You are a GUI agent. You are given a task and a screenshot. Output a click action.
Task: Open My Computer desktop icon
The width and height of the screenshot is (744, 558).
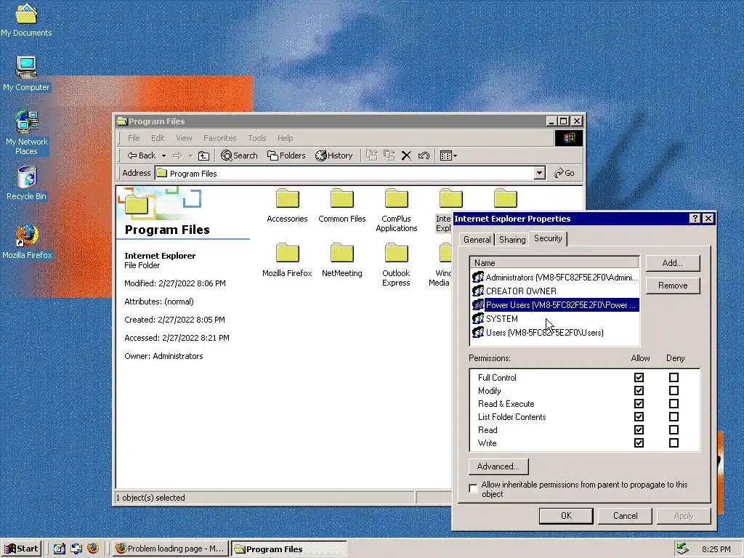point(26,74)
